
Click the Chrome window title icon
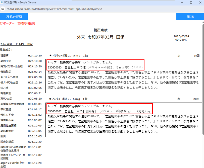2,2
